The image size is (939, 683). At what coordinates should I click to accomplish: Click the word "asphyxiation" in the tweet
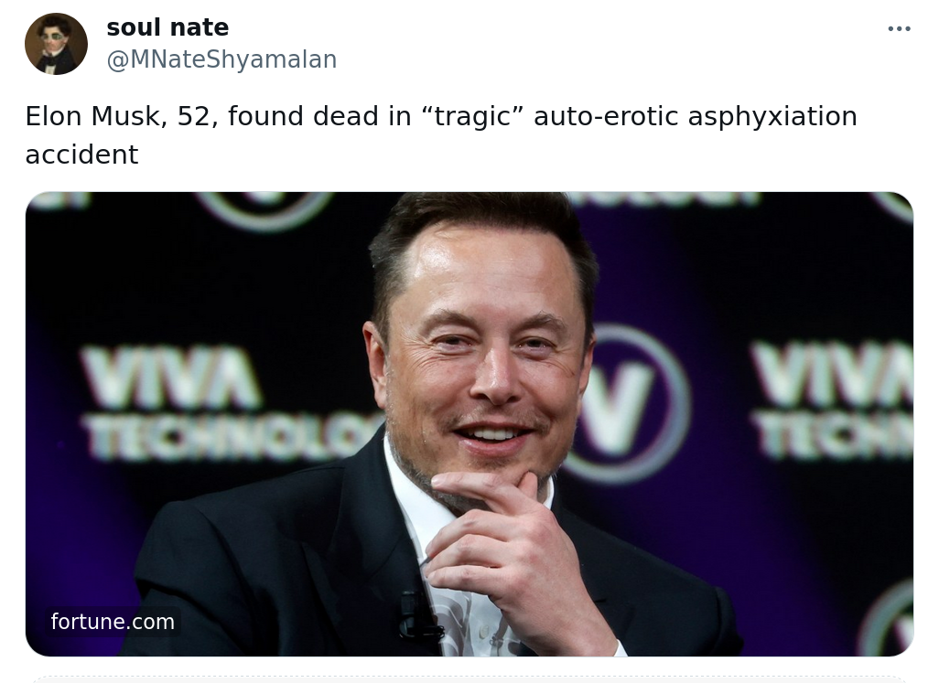772,117
